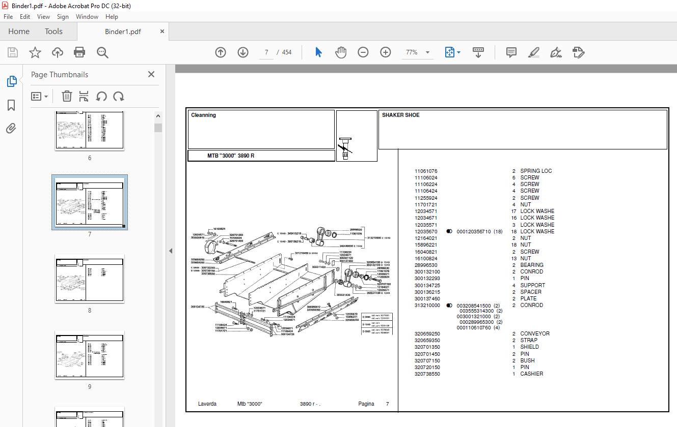Screen dimensions: 677x427
Task: Open the Attachments paperclip panel
Action: click(x=11, y=128)
